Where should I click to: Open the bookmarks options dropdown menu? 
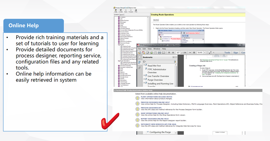click(x=144, y=61)
